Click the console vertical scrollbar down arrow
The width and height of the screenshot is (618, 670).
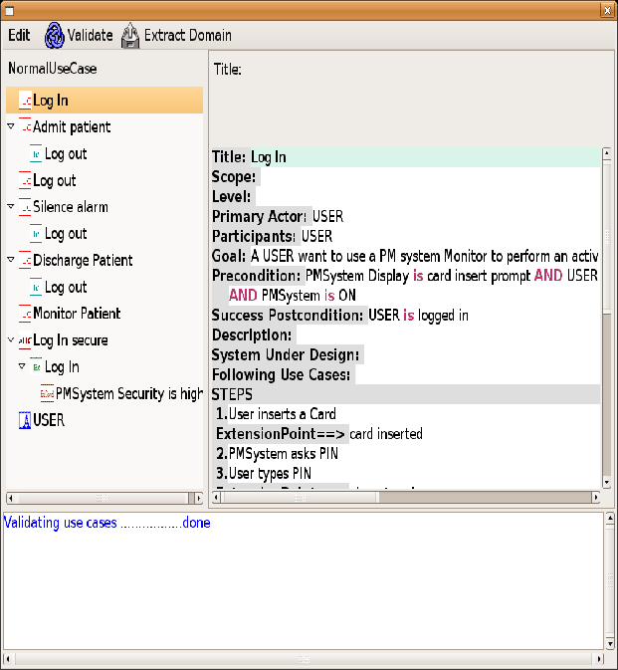610,643
